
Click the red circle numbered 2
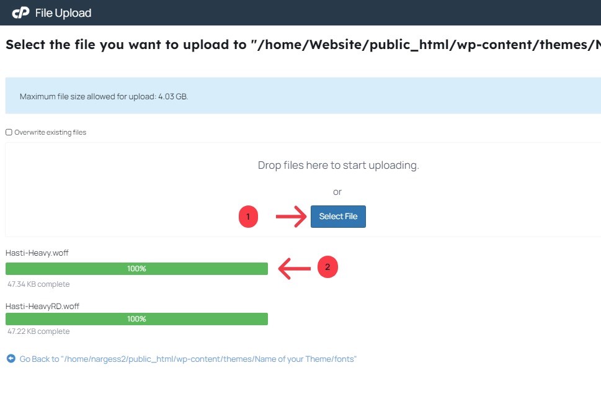point(327,267)
